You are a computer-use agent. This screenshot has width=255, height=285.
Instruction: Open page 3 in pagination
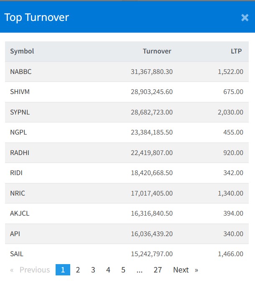point(93,270)
